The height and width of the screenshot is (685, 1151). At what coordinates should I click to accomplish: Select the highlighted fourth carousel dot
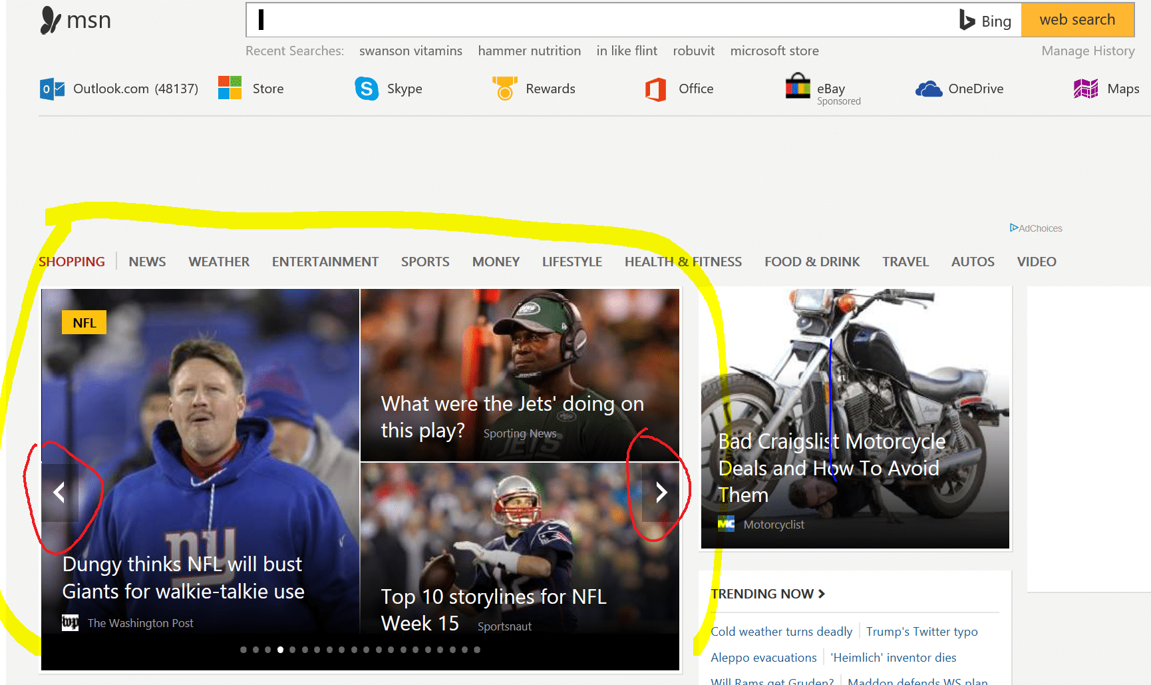point(280,650)
